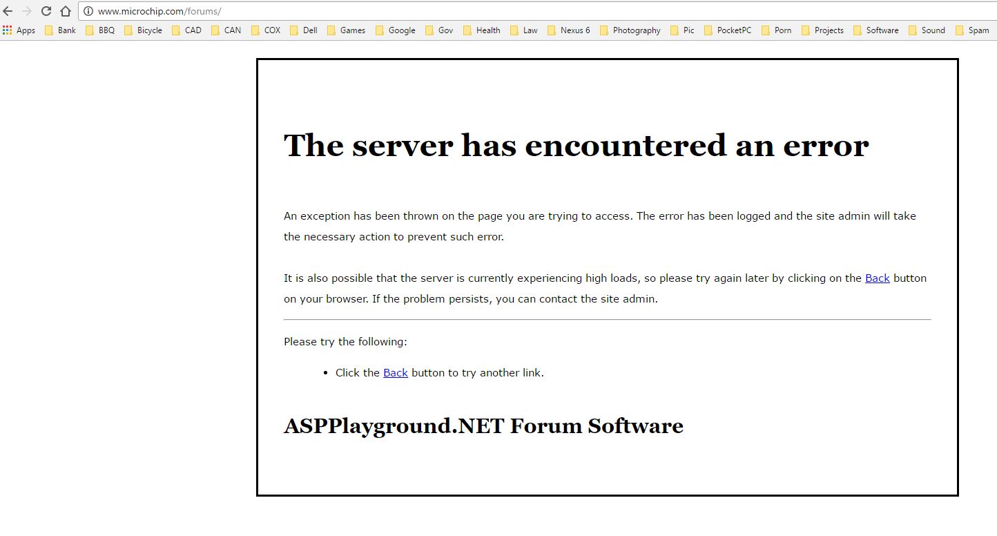Select the Health bookmarks folder
The height and width of the screenshot is (536, 997).
483,30
